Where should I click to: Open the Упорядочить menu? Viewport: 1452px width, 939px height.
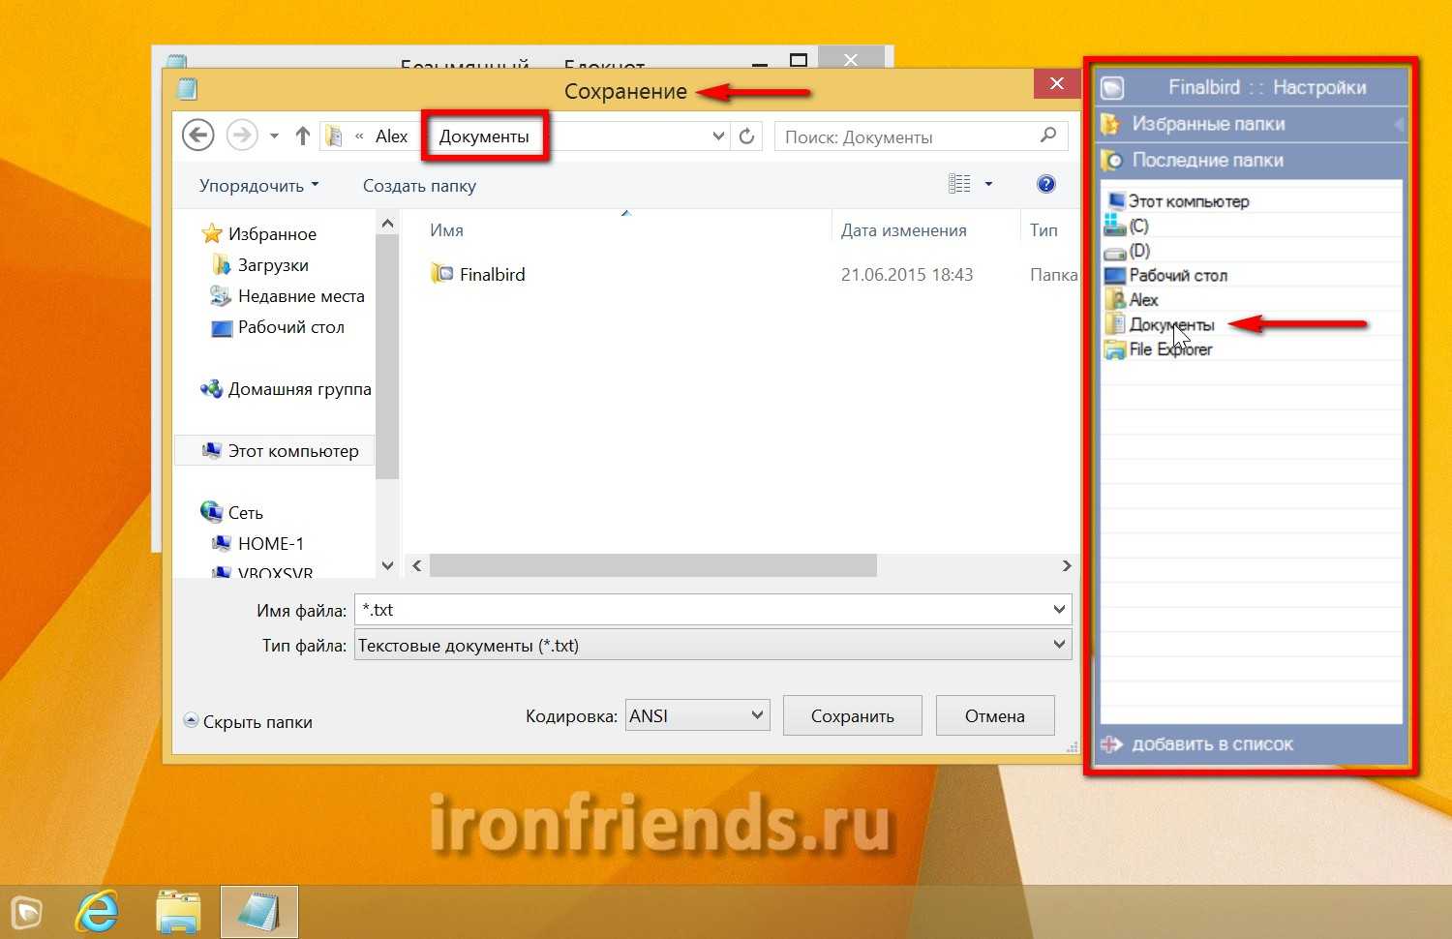coord(258,186)
